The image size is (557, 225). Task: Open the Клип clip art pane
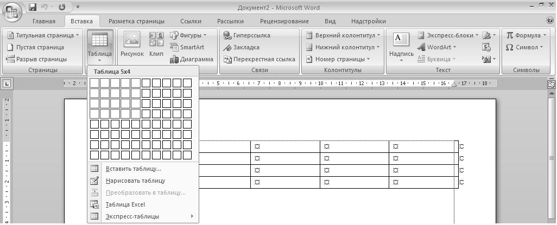[x=156, y=44]
